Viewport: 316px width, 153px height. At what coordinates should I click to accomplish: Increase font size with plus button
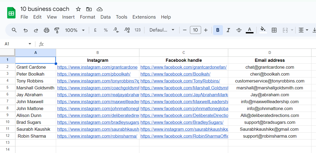pos(206,30)
